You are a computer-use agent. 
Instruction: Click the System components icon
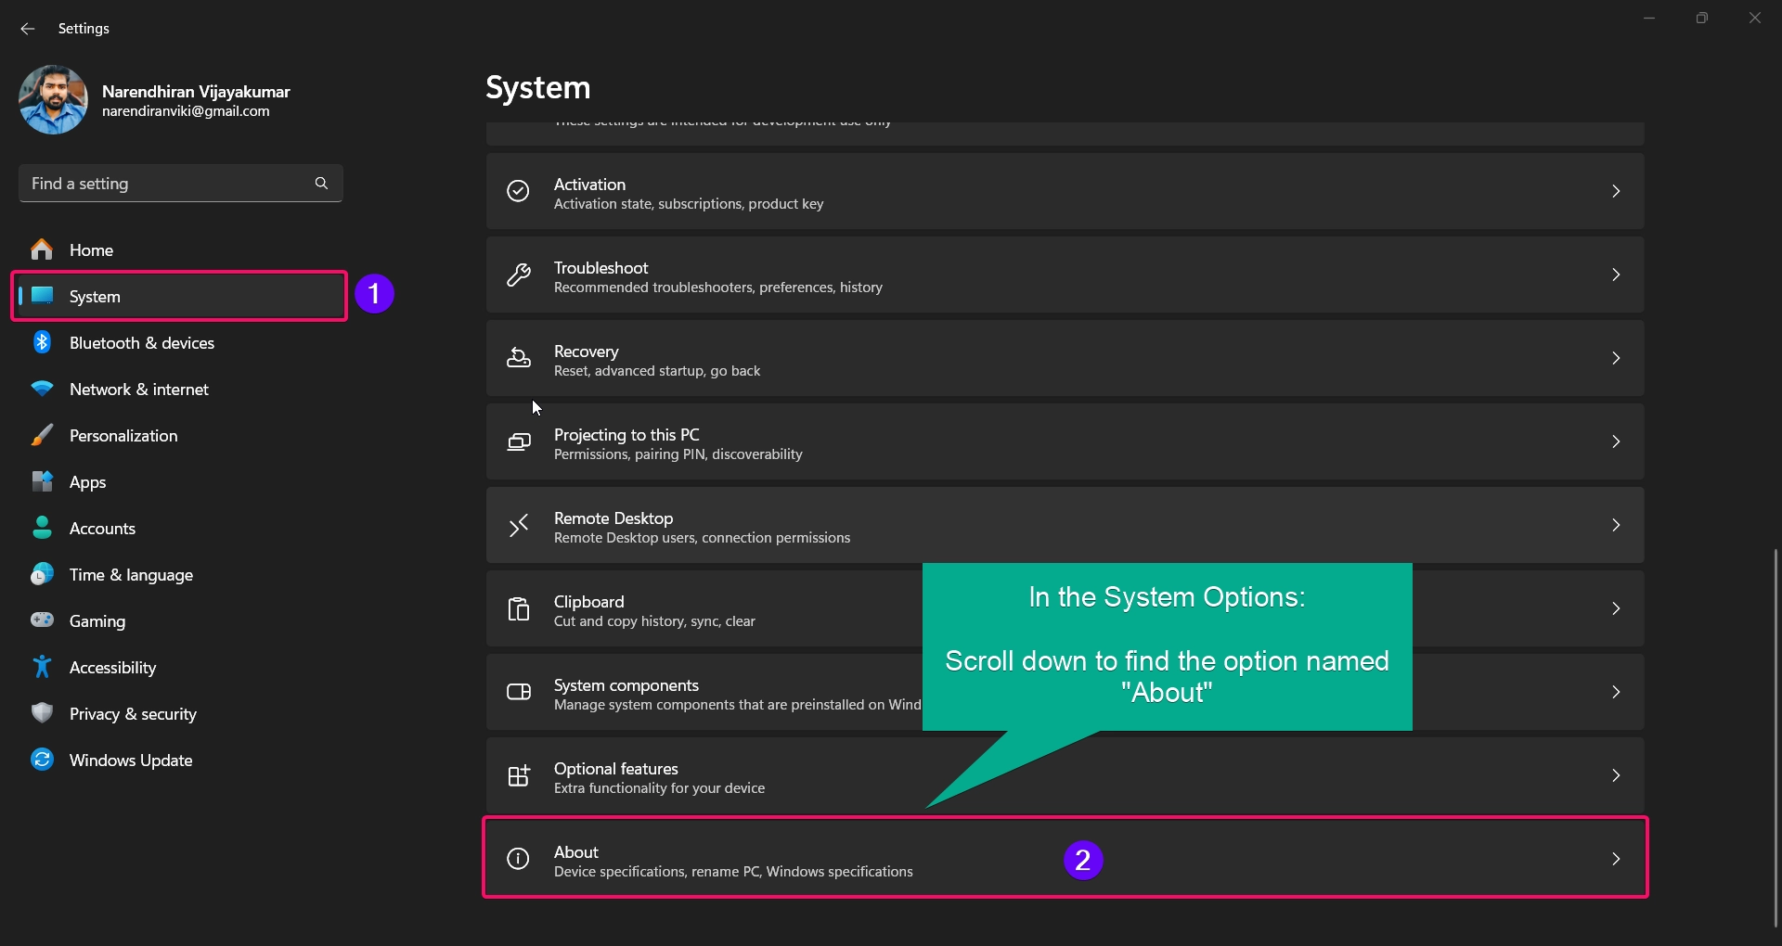pos(518,692)
